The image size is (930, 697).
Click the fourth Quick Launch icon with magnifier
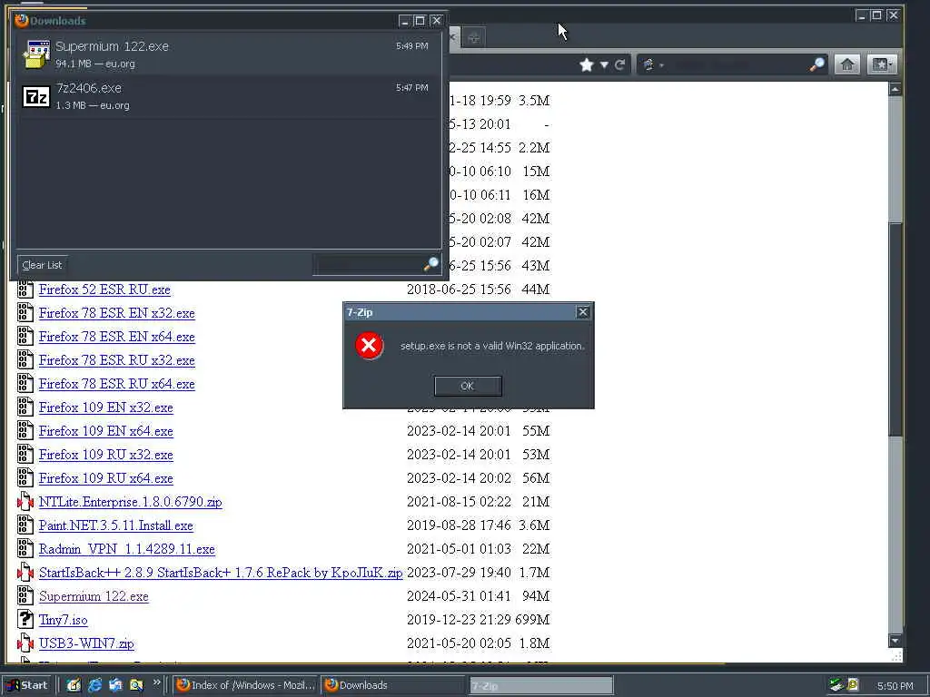(x=136, y=685)
